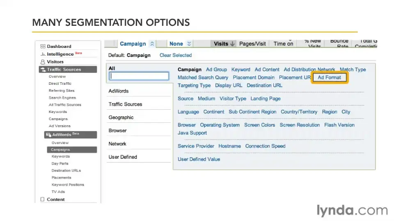Choose the Connection Speed dimension
This screenshot has height=221, width=394.
(x=266, y=146)
